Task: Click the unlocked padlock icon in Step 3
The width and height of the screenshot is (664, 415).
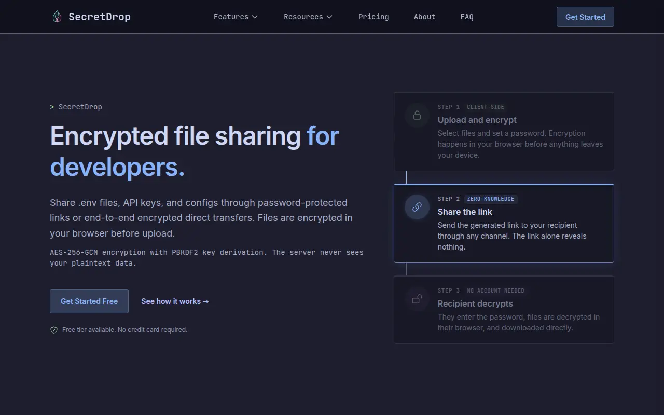Action: (417, 299)
